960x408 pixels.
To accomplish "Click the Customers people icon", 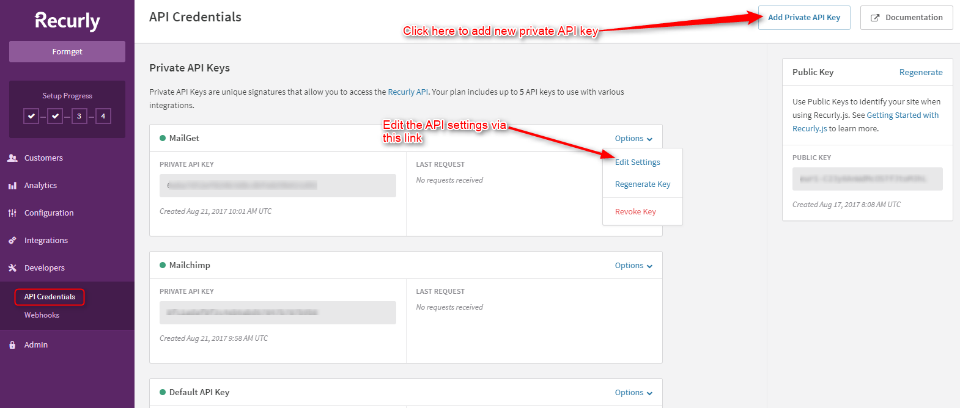I will coord(12,158).
